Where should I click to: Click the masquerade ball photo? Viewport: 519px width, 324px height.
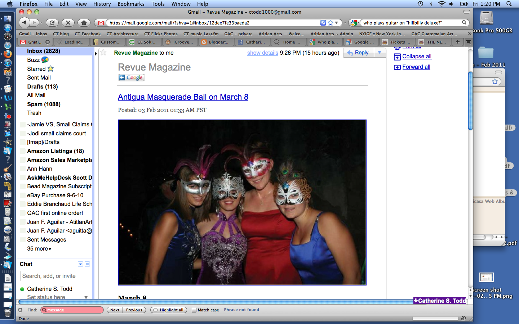242,202
